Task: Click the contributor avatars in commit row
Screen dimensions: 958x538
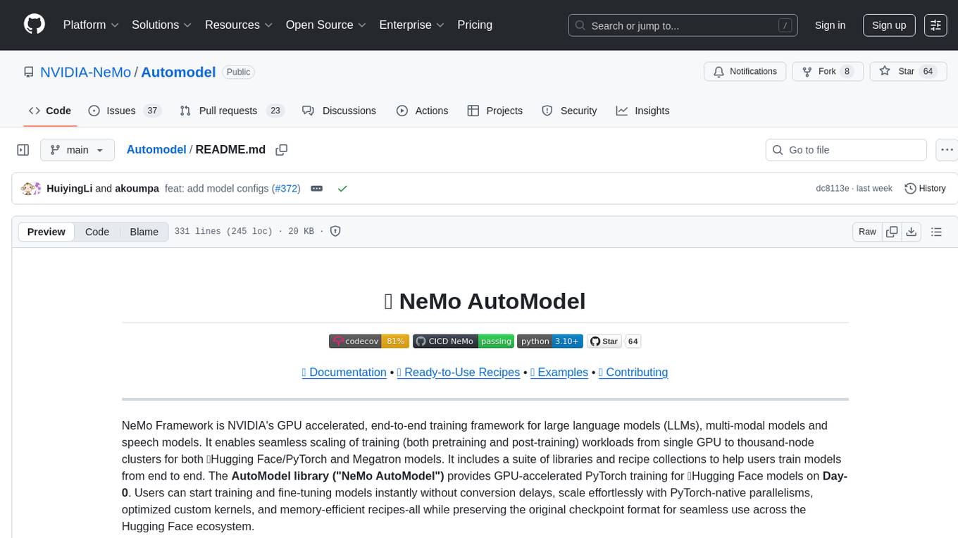Action: click(31, 189)
